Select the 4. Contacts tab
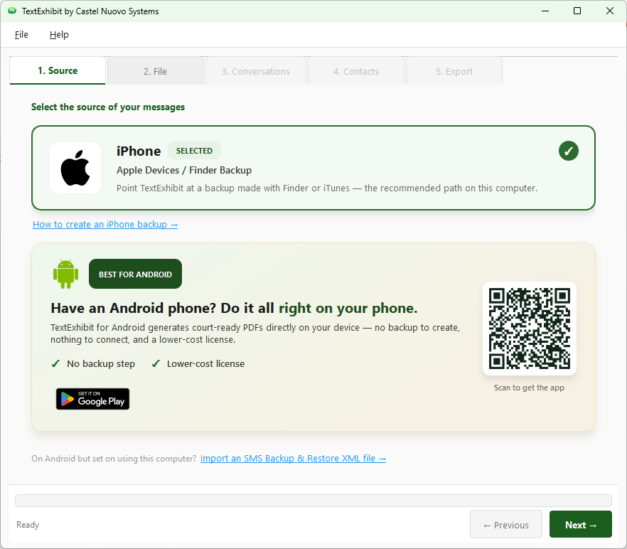This screenshot has height=549, width=627. coord(356,71)
